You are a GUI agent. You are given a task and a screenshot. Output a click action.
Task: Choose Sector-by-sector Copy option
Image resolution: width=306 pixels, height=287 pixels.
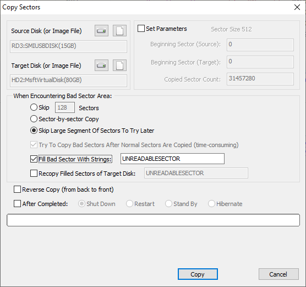click(x=34, y=119)
